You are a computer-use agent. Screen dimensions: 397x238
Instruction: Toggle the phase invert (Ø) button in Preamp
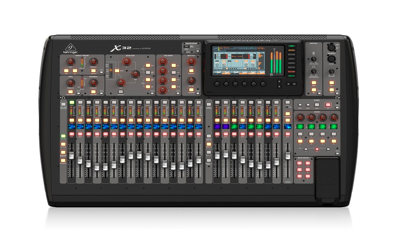point(75,71)
